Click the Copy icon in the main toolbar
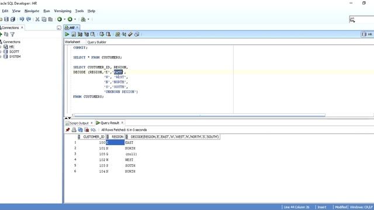 (x=44, y=19)
